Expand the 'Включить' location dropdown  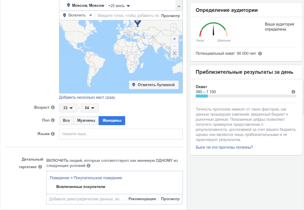pyautogui.click(x=77, y=15)
